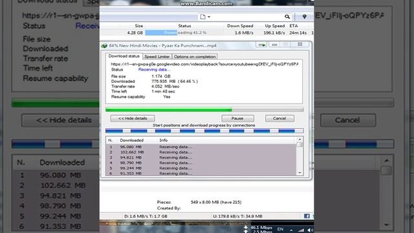Click the torrent down speed cell 1.6 MB/s
The height and width of the screenshot is (233, 414).
click(x=244, y=33)
